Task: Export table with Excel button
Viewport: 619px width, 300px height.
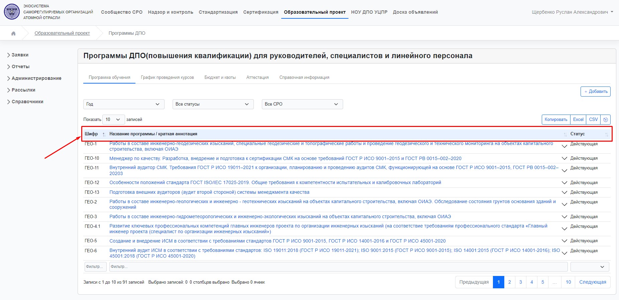Action: click(x=578, y=120)
